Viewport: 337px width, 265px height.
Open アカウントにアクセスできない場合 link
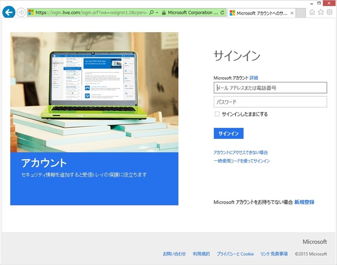(241, 152)
